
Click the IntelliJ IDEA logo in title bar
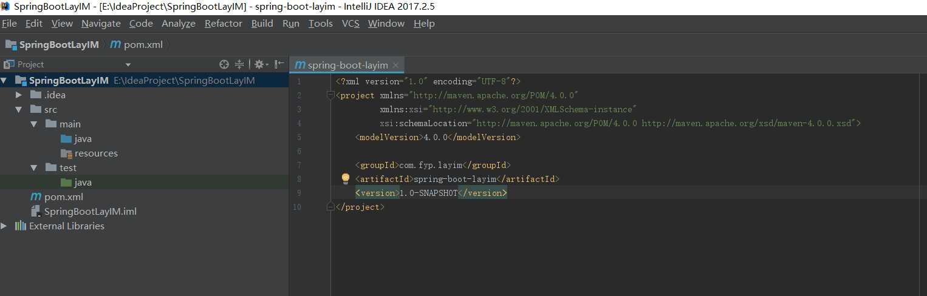click(6, 7)
